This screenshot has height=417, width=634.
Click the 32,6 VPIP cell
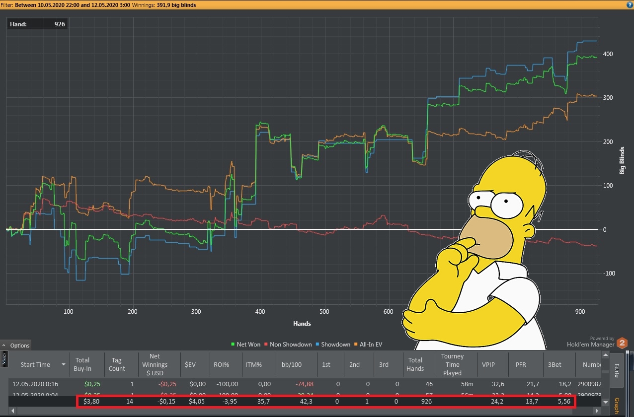tap(497, 384)
